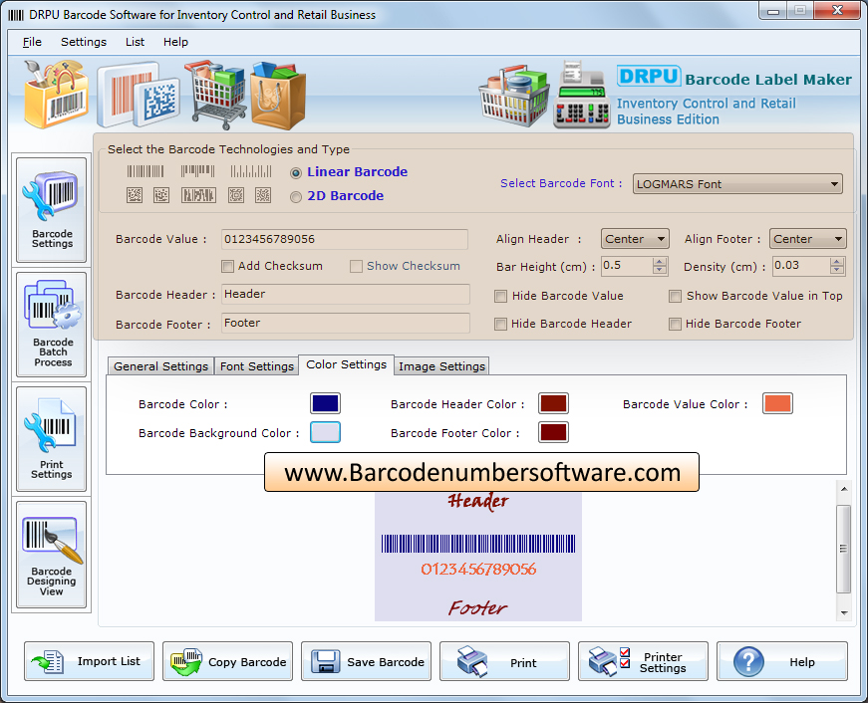Enable the Add Checksum checkbox
This screenshot has width=868, height=703.
228,266
